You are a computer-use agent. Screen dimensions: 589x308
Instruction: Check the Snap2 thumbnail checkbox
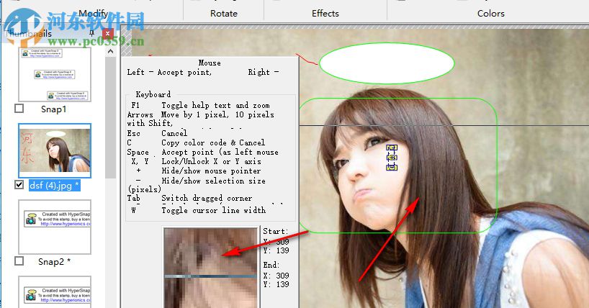tap(19, 261)
